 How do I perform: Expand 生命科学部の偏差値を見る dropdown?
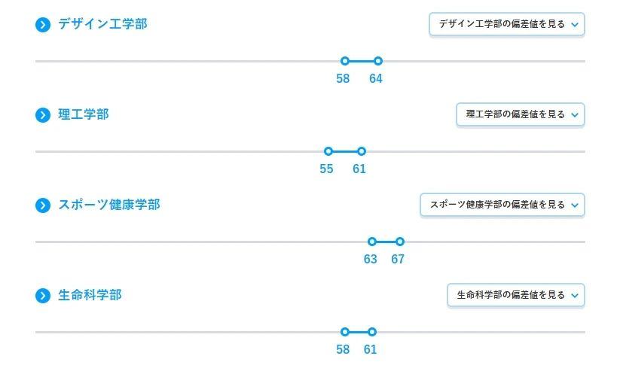515,295
